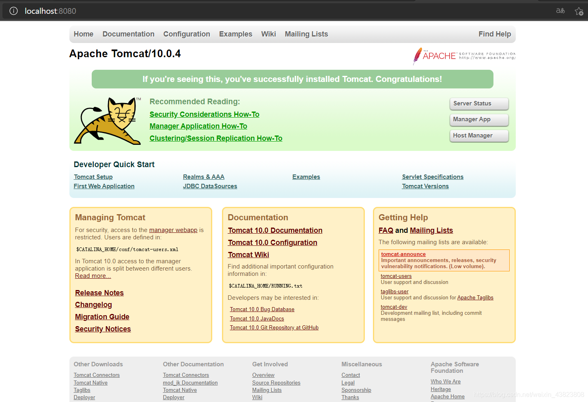Open Security Considerations How-To link
Viewport: 588px width, 402px height.
pos(205,114)
